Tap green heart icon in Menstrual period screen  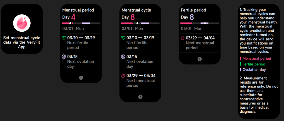[x=64, y=38]
